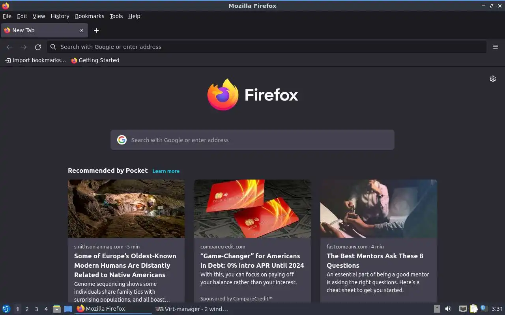Focus the page's Search with Google box

pos(252,140)
